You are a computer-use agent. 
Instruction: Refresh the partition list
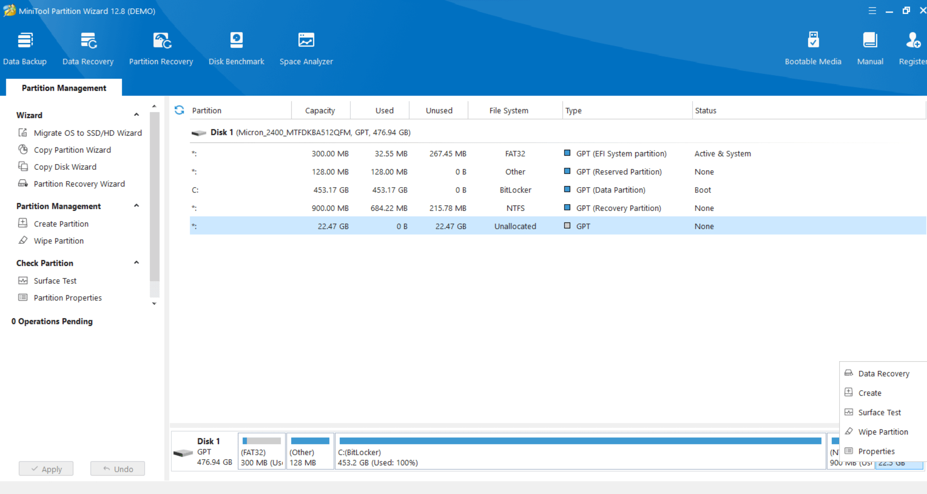pyautogui.click(x=179, y=110)
